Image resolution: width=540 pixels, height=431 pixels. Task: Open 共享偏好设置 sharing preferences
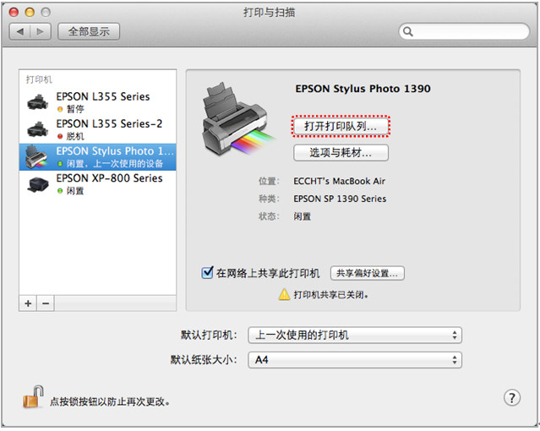(367, 273)
